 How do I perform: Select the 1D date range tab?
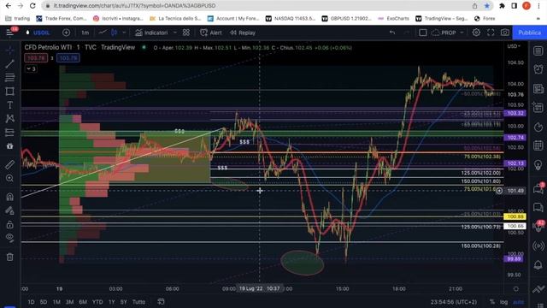31,302
